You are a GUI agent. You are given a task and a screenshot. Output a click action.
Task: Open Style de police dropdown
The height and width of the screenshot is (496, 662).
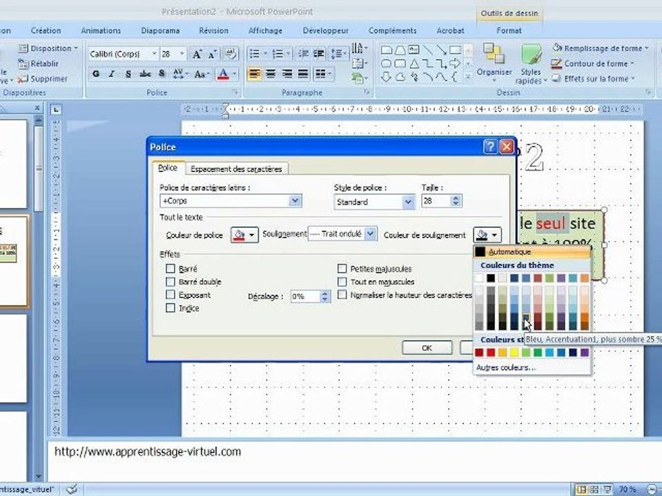408,202
